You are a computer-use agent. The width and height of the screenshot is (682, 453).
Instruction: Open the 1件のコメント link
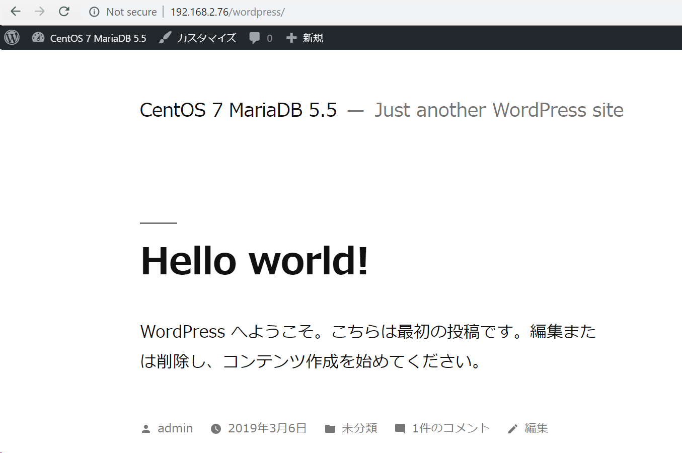click(x=451, y=428)
